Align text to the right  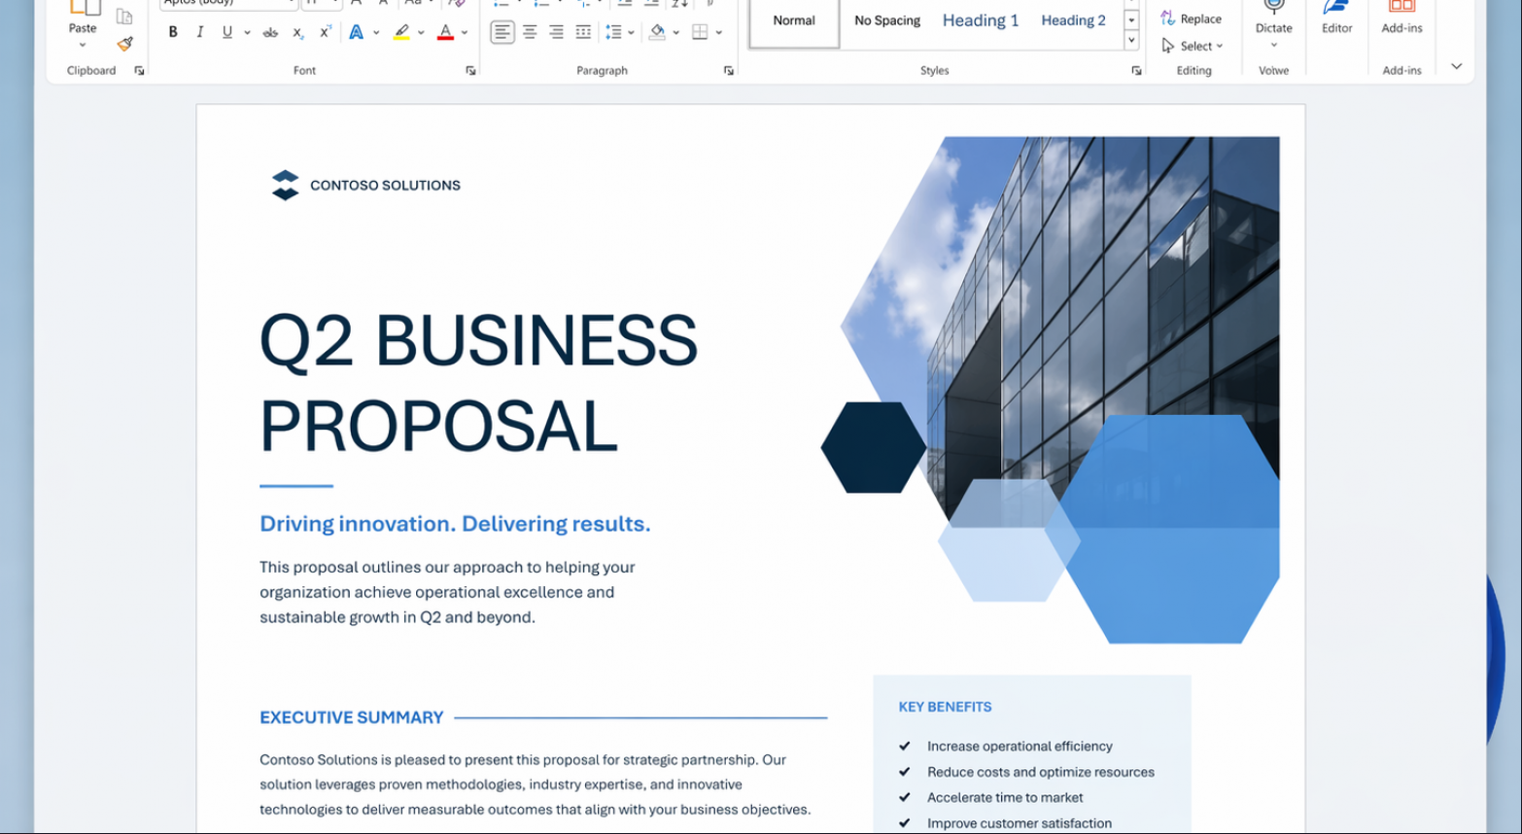pos(556,32)
